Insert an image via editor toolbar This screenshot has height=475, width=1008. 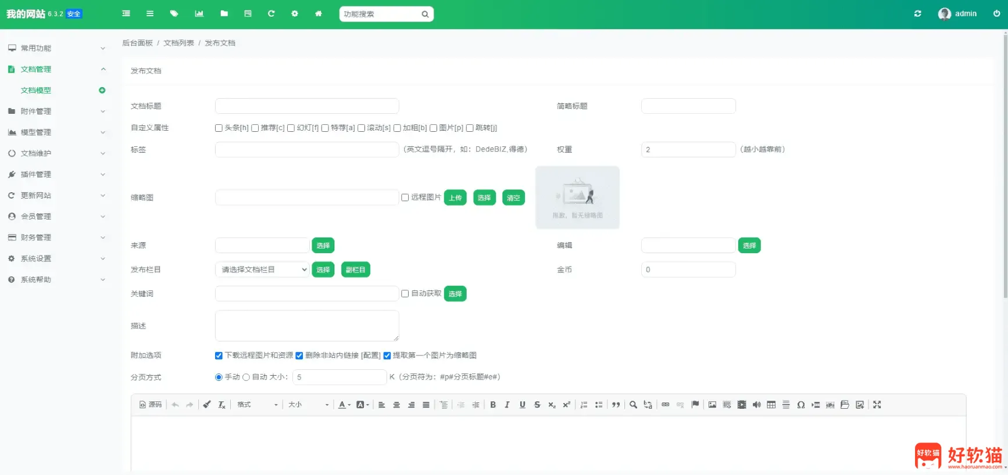(x=712, y=405)
